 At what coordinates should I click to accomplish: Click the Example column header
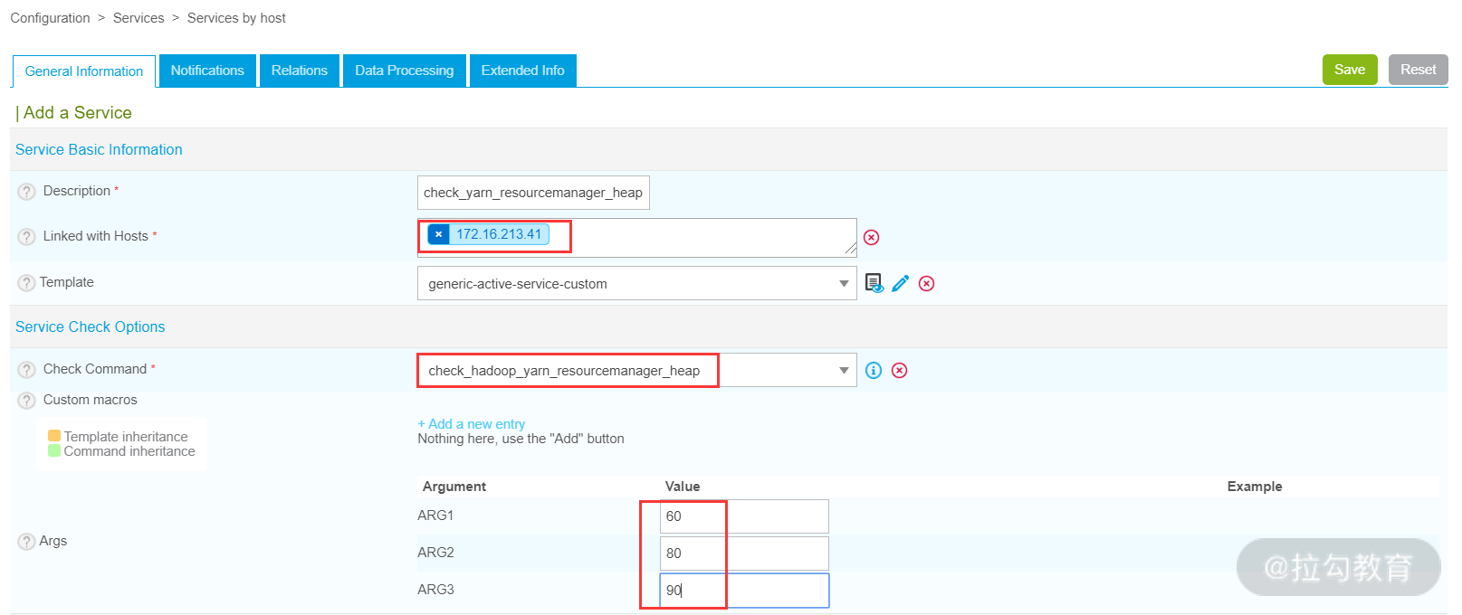coord(1255,487)
